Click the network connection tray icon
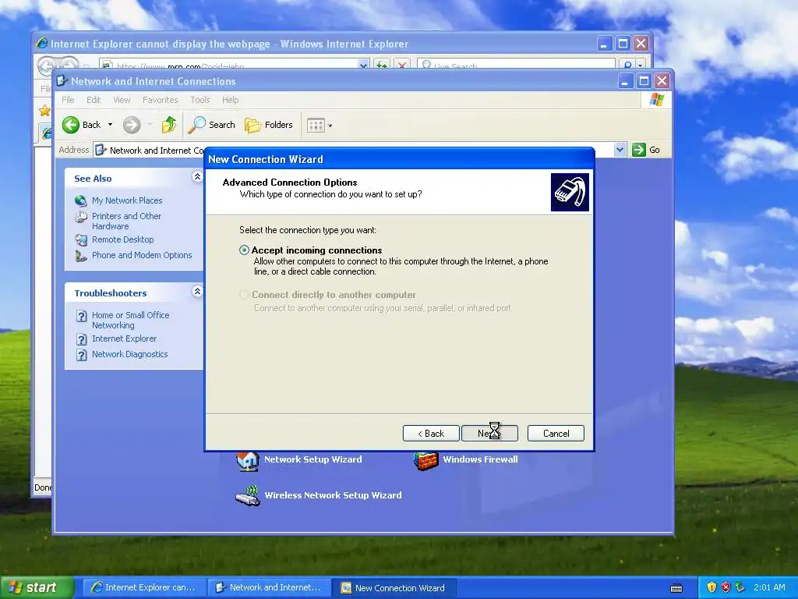The image size is (798, 599). 740,587
